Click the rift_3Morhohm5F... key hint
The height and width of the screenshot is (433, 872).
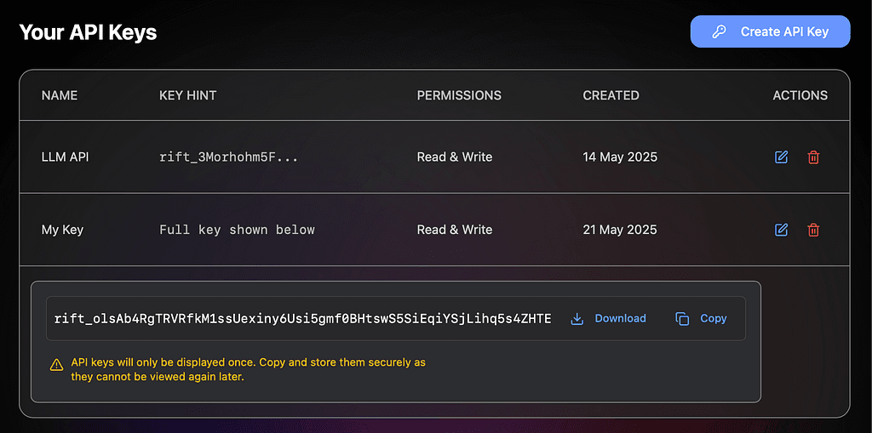click(228, 157)
